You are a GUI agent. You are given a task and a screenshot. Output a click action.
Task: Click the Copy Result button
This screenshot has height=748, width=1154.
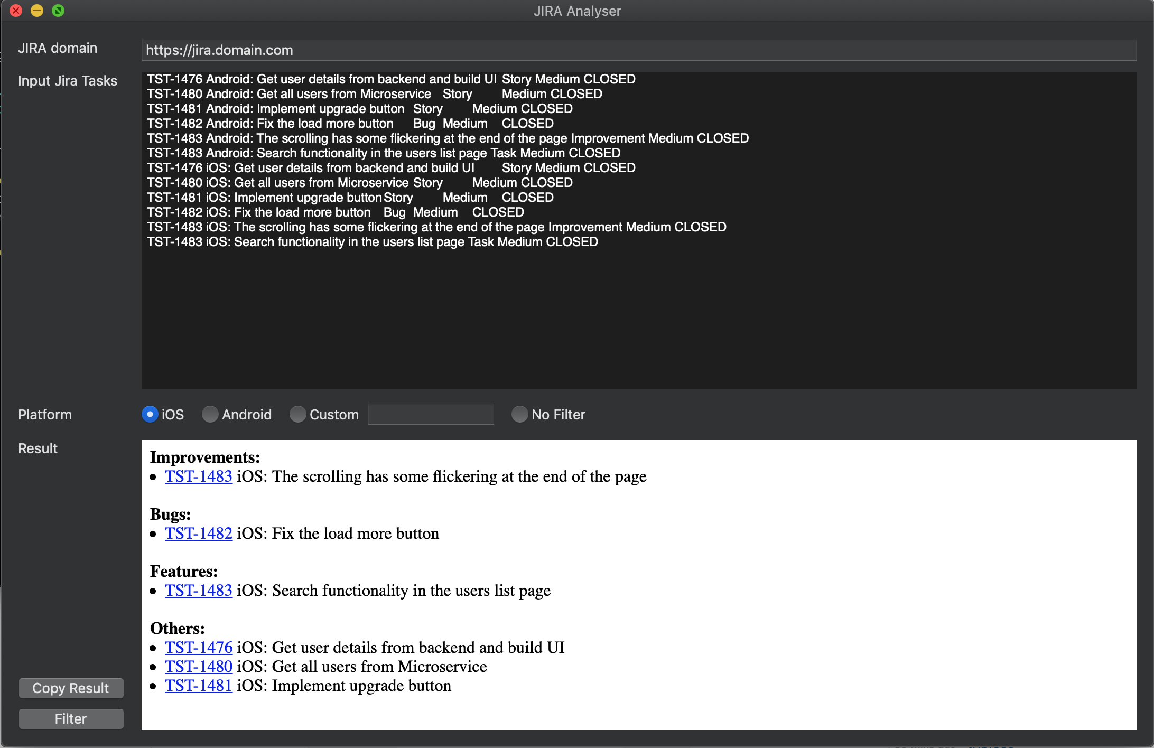tap(71, 688)
